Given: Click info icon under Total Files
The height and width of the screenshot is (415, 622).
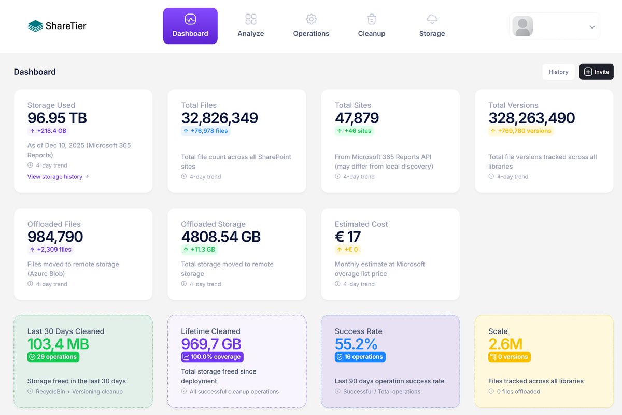Looking at the screenshot, I should (x=184, y=177).
